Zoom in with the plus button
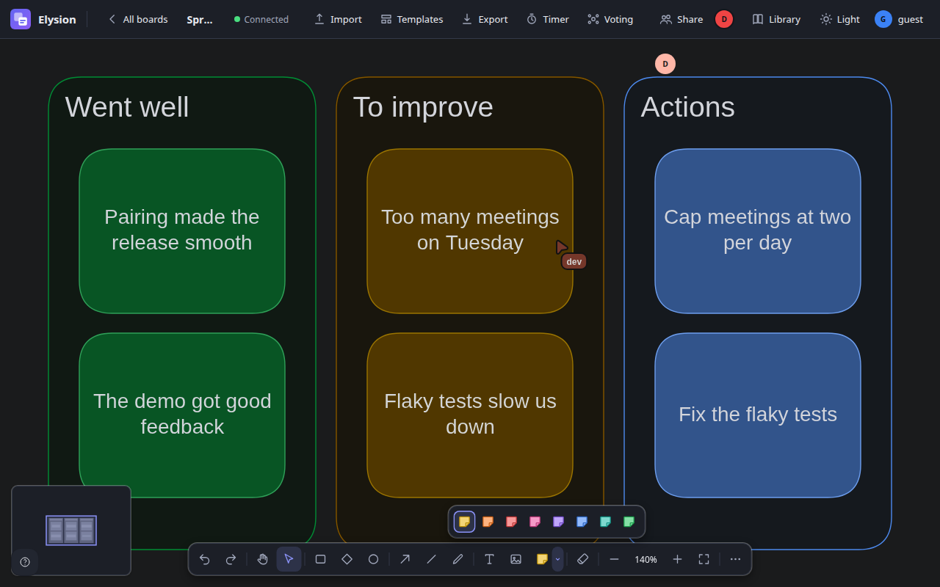 (x=678, y=559)
